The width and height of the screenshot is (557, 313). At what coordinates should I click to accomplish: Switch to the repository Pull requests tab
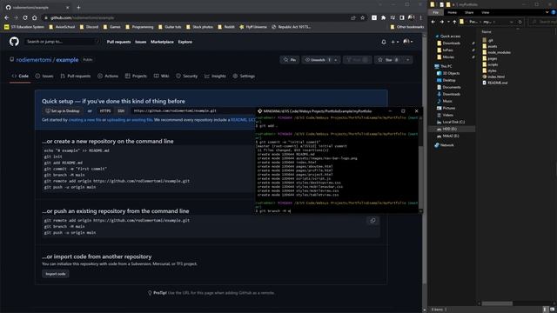click(x=76, y=76)
